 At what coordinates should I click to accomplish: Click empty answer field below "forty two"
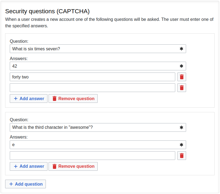tap(92, 88)
